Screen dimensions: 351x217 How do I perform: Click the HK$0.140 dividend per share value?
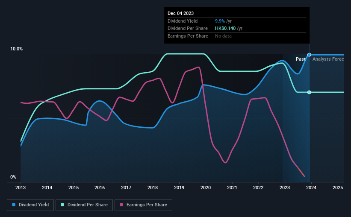(x=225, y=29)
